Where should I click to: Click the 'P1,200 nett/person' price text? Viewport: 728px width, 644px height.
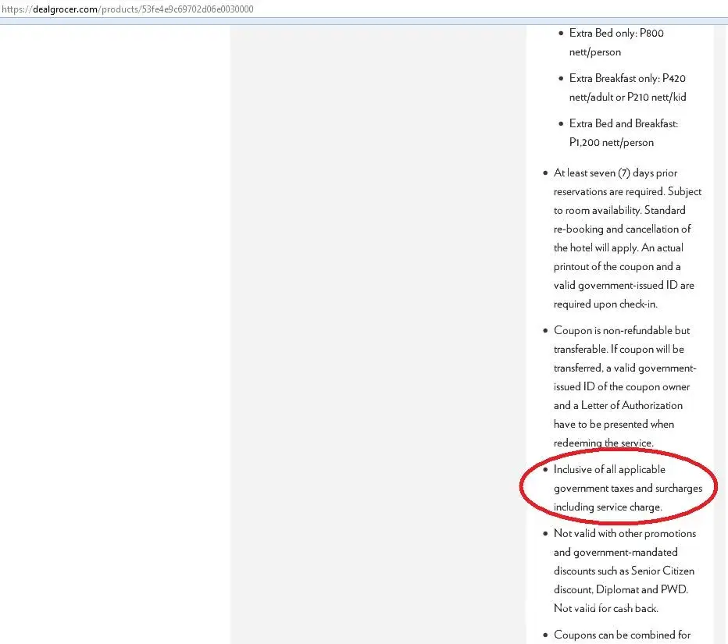(611, 143)
